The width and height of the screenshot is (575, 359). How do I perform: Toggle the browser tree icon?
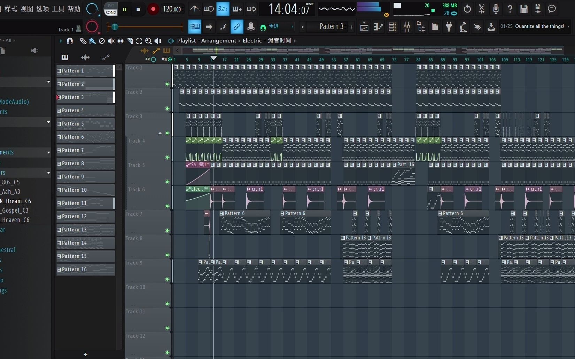(421, 27)
